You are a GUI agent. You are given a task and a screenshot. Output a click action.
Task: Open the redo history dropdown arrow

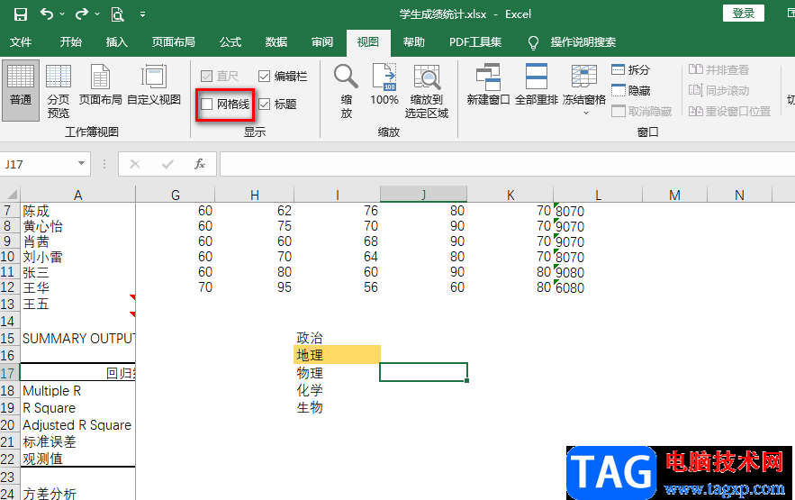tap(97, 14)
